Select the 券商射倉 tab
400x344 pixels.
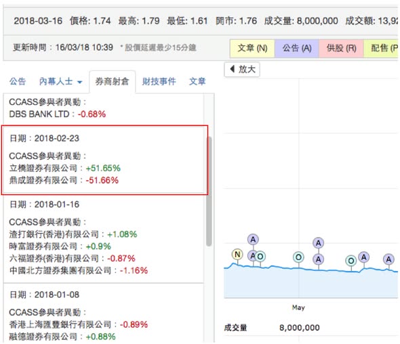click(x=113, y=81)
